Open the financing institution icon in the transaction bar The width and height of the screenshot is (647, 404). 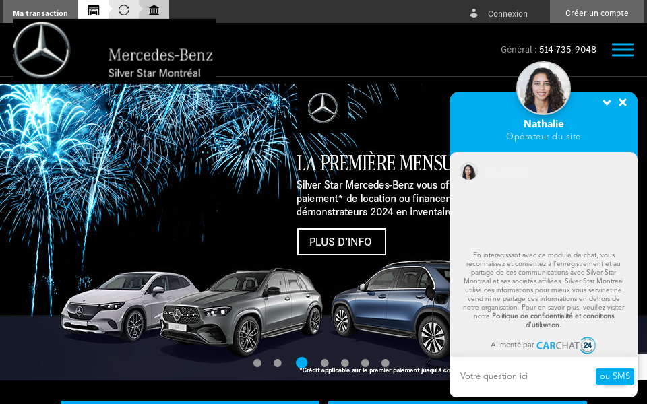[154, 9]
